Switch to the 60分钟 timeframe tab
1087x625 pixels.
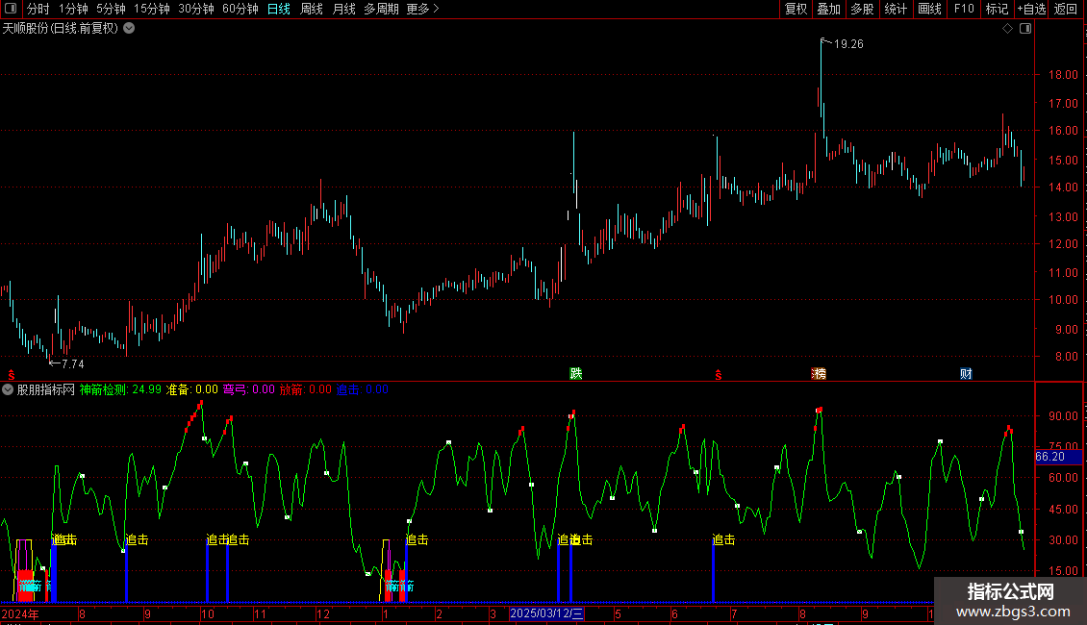240,9
